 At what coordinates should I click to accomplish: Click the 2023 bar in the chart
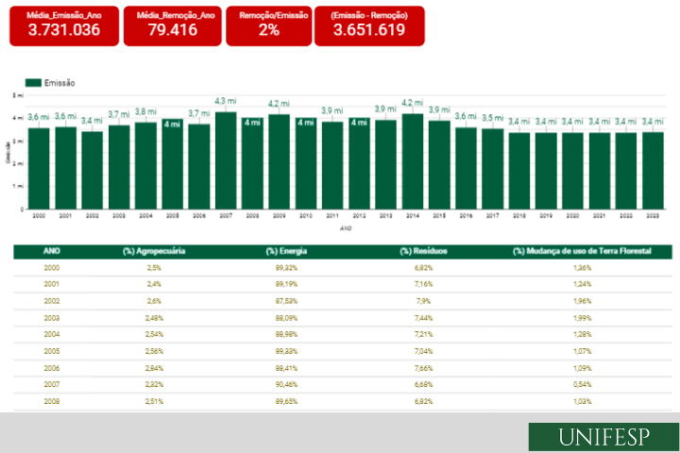653,170
